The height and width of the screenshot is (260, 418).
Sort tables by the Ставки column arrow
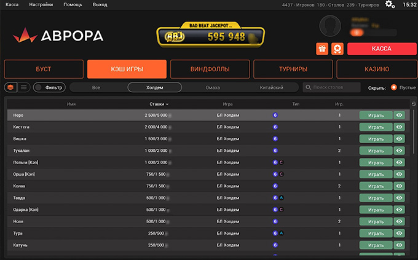167,104
